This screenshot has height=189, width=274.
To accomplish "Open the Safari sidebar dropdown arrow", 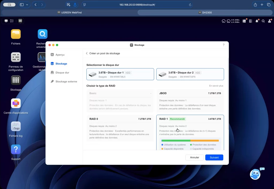I will [27, 5].
